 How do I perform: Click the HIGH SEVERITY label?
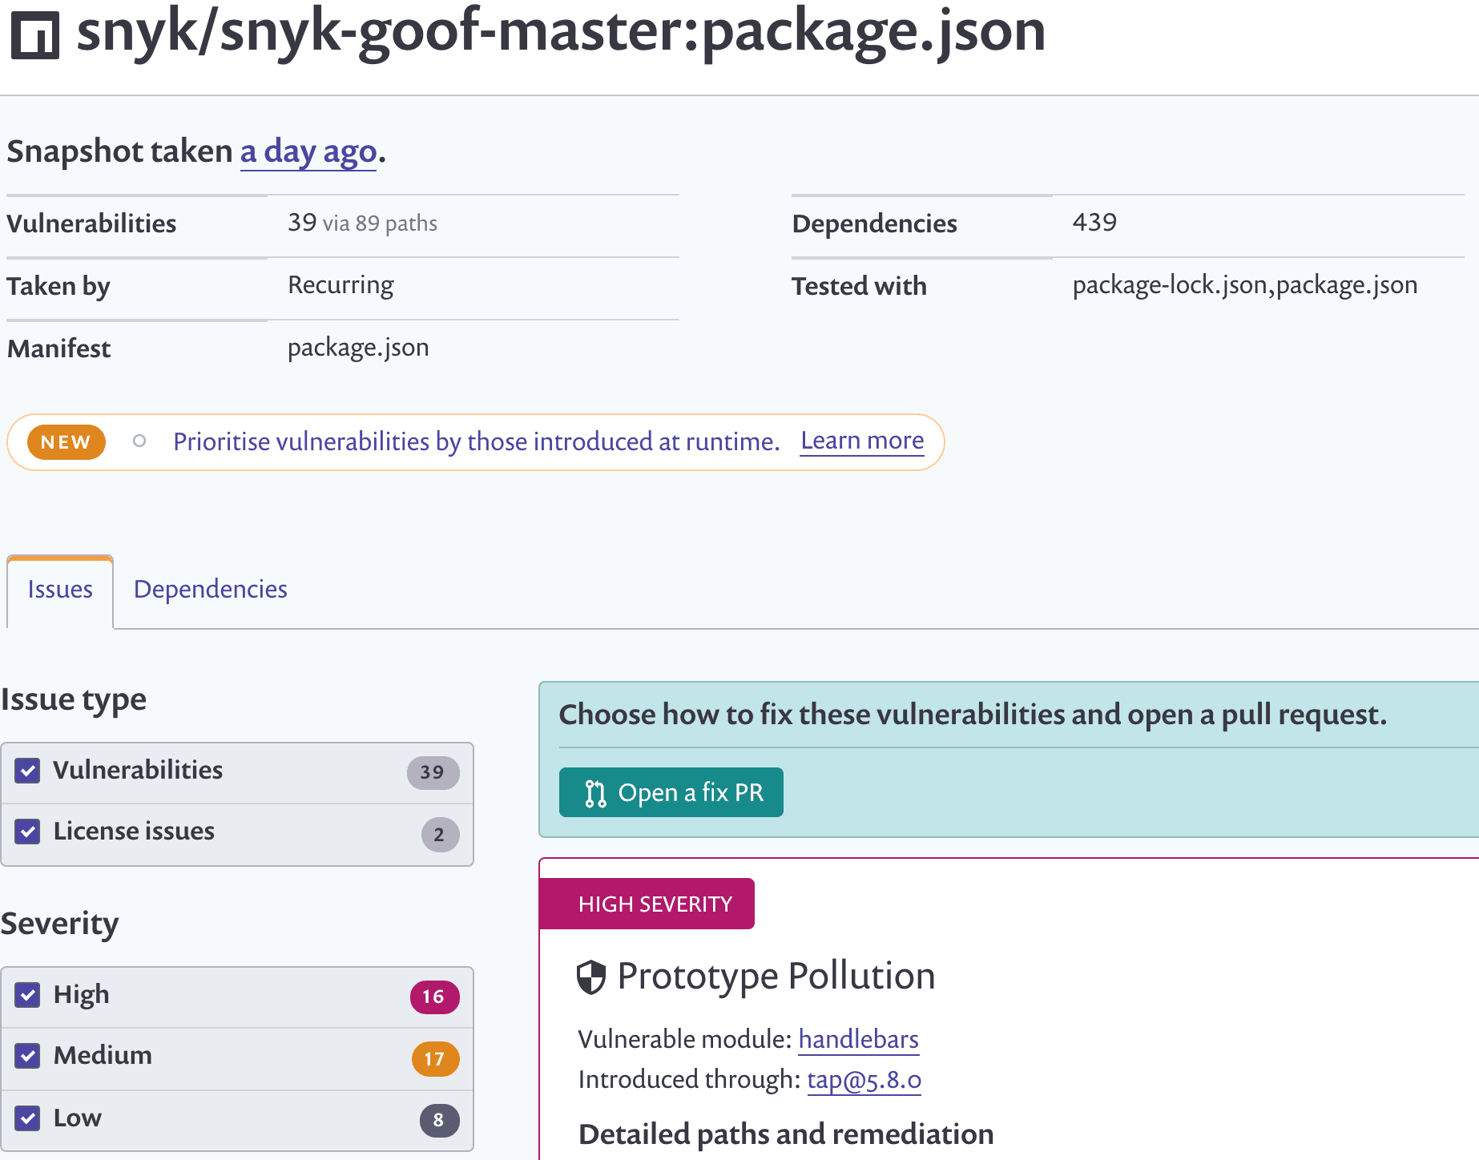click(x=647, y=904)
